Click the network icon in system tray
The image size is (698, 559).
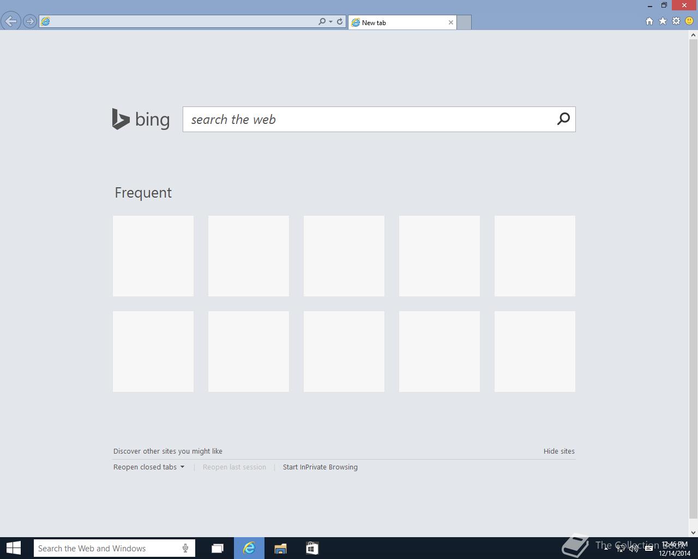tap(620, 549)
